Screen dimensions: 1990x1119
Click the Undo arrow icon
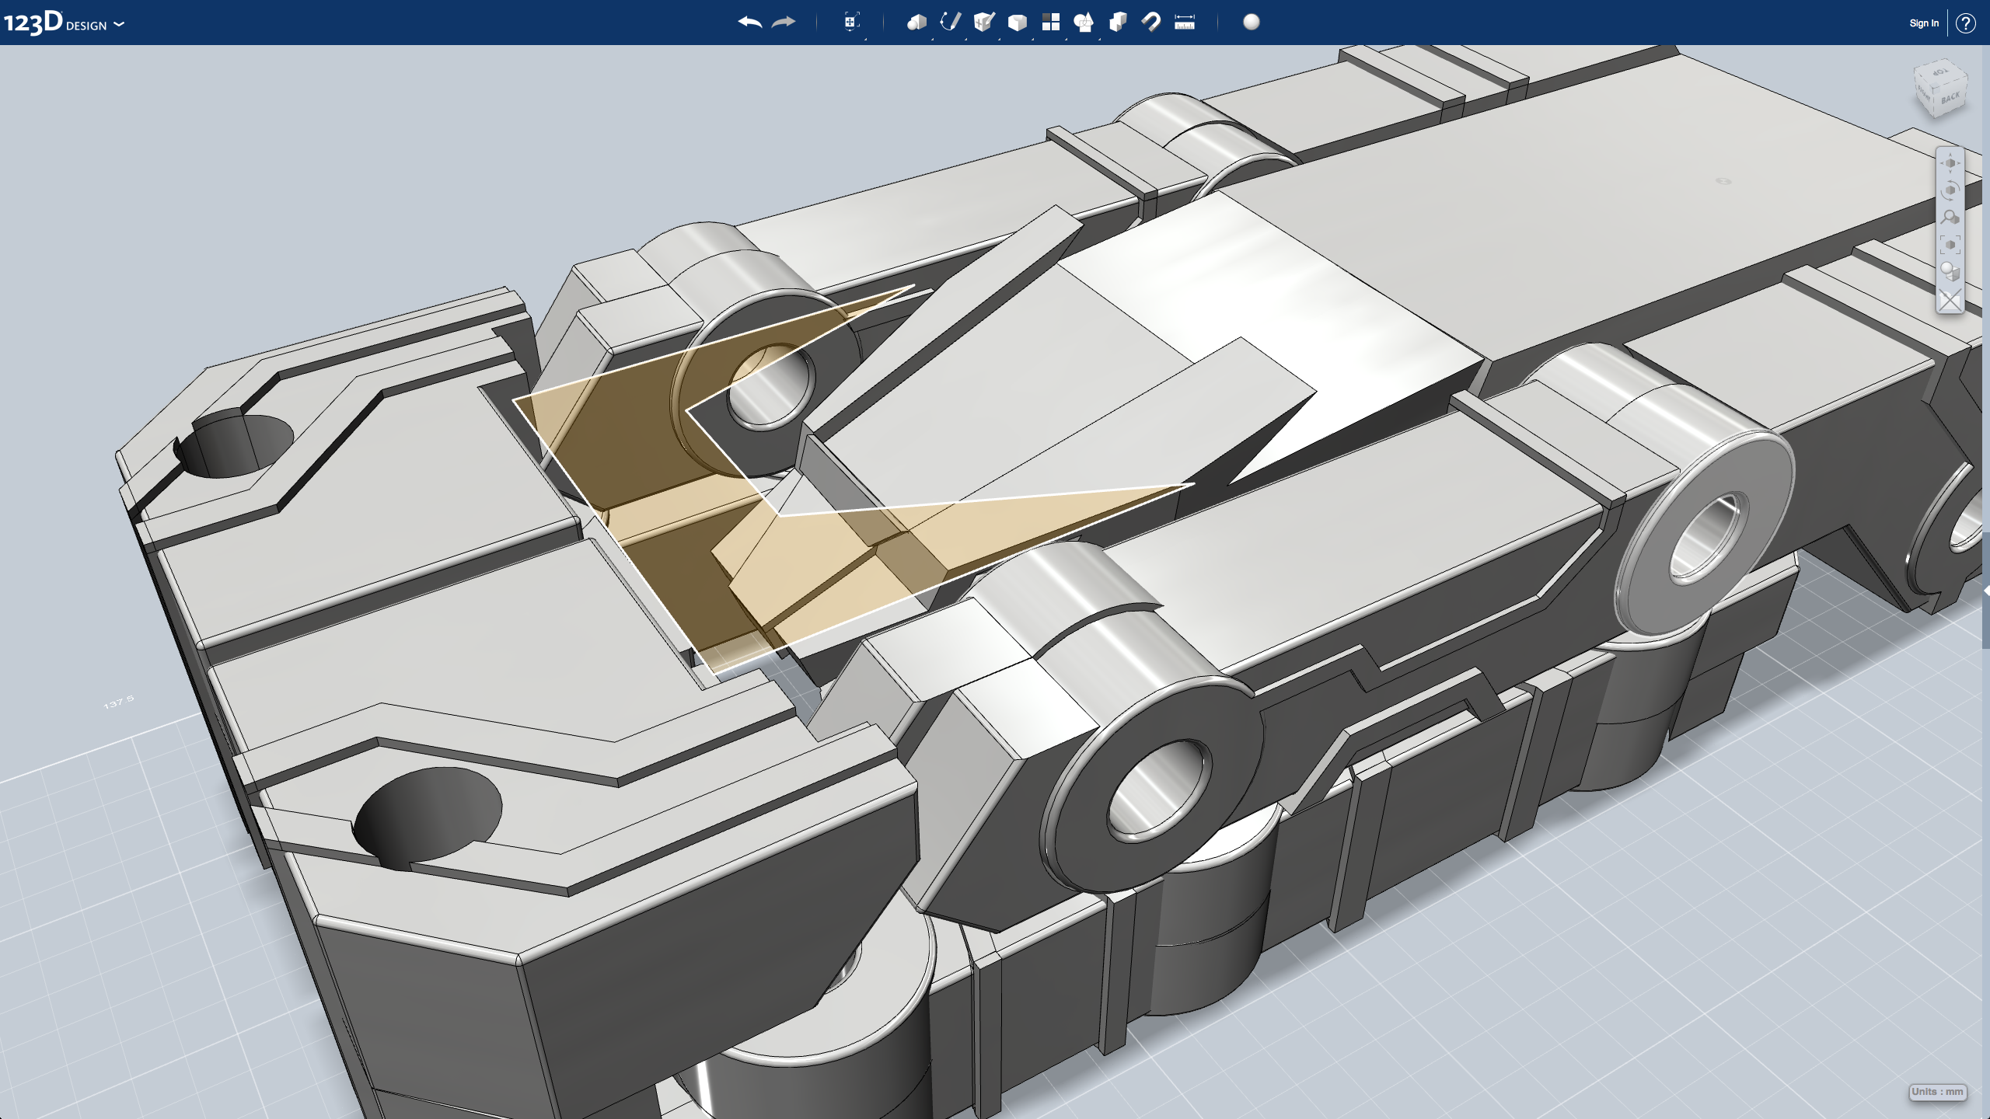[749, 22]
